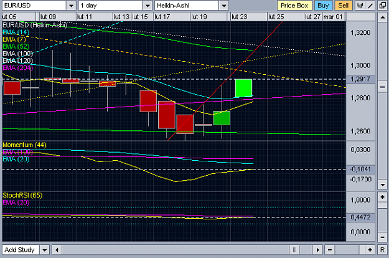The height and width of the screenshot is (258, 389).
Task: Select the StochRSI panel EMA (20) label
Action: point(16,203)
